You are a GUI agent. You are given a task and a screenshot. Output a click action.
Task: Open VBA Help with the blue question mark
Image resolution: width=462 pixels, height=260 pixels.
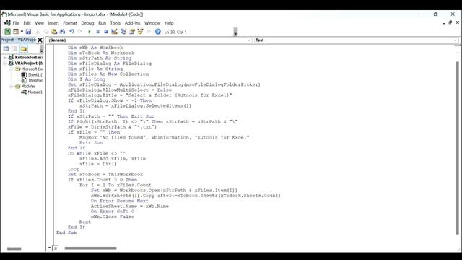[x=158, y=32]
